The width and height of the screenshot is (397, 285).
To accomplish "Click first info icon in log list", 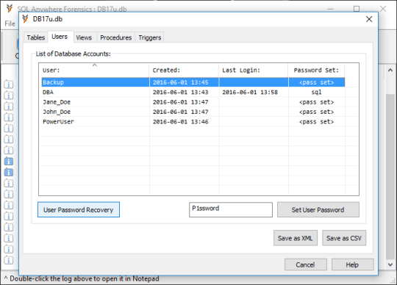I will [9, 84].
